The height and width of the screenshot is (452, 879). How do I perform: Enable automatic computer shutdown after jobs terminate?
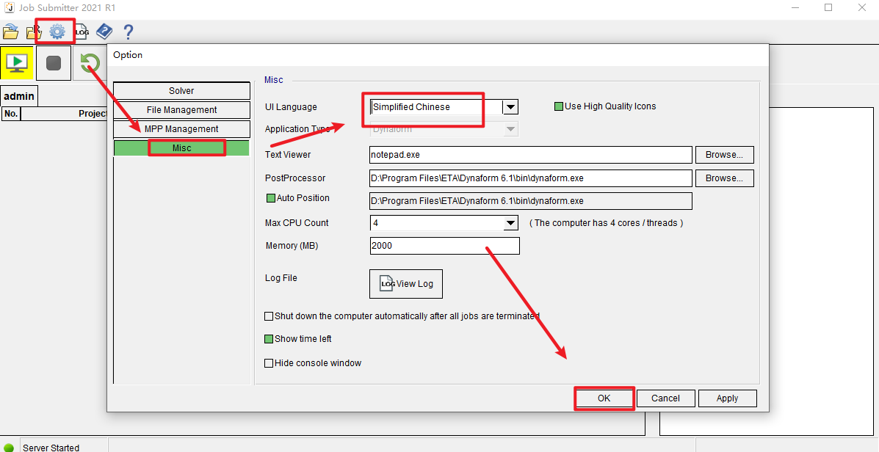(x=269, y=316)
